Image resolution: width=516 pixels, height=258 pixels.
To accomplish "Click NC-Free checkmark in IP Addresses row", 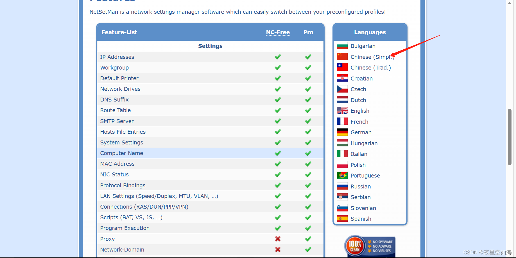I will pos(278,57).
